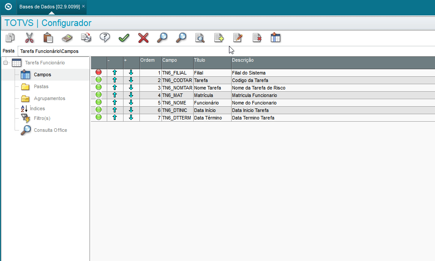Image resolution: width=435 pixels, height=261 pixels.
Task: Select the TN6_MAT field cell
Action: tap(177, 95)
